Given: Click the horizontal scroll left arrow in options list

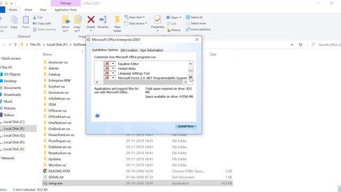Looking at the screenshot, I should coord(97,82).
